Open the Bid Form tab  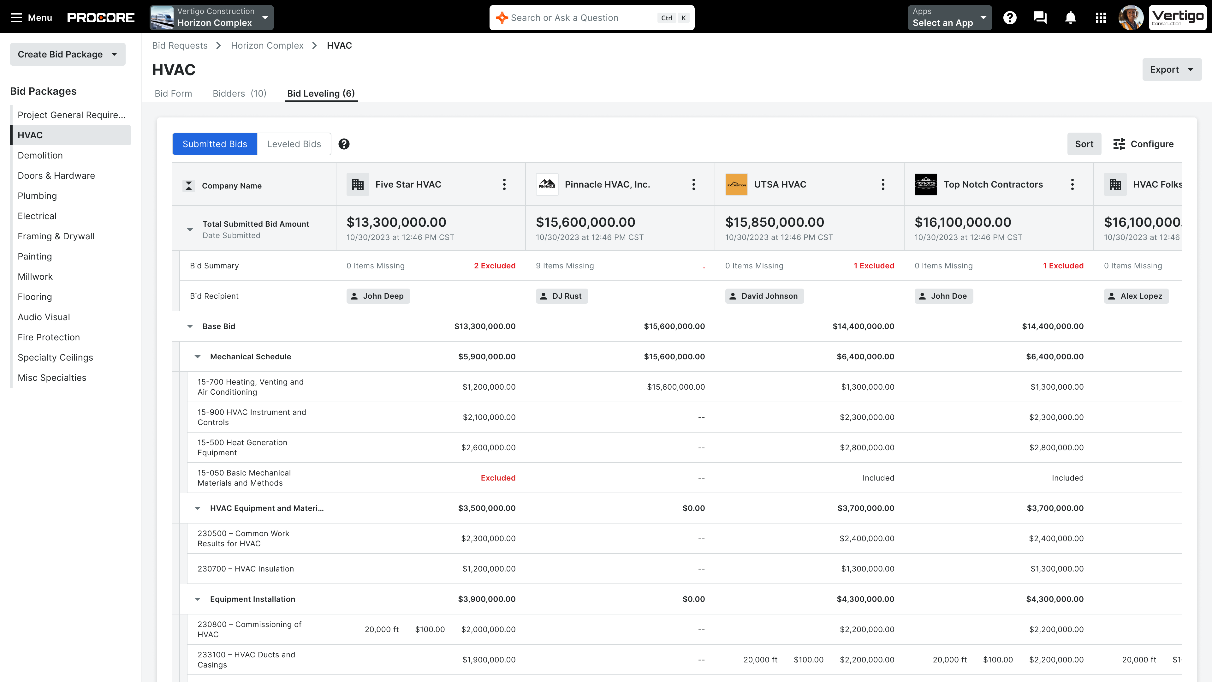[173, 93]
